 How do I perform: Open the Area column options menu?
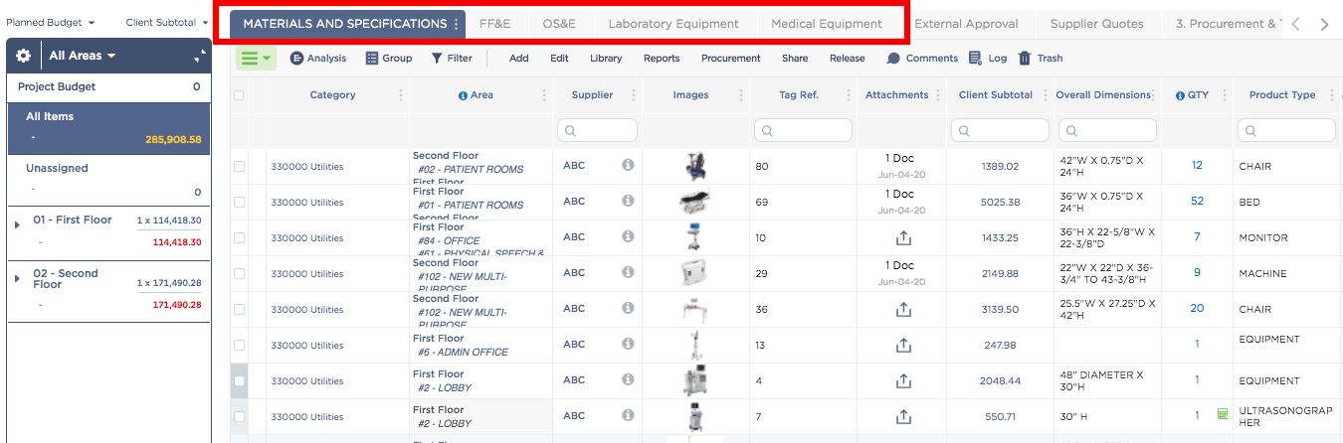pos(544,95)
